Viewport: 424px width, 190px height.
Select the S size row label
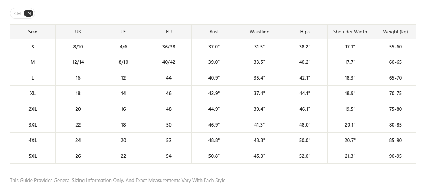[33, 47]
